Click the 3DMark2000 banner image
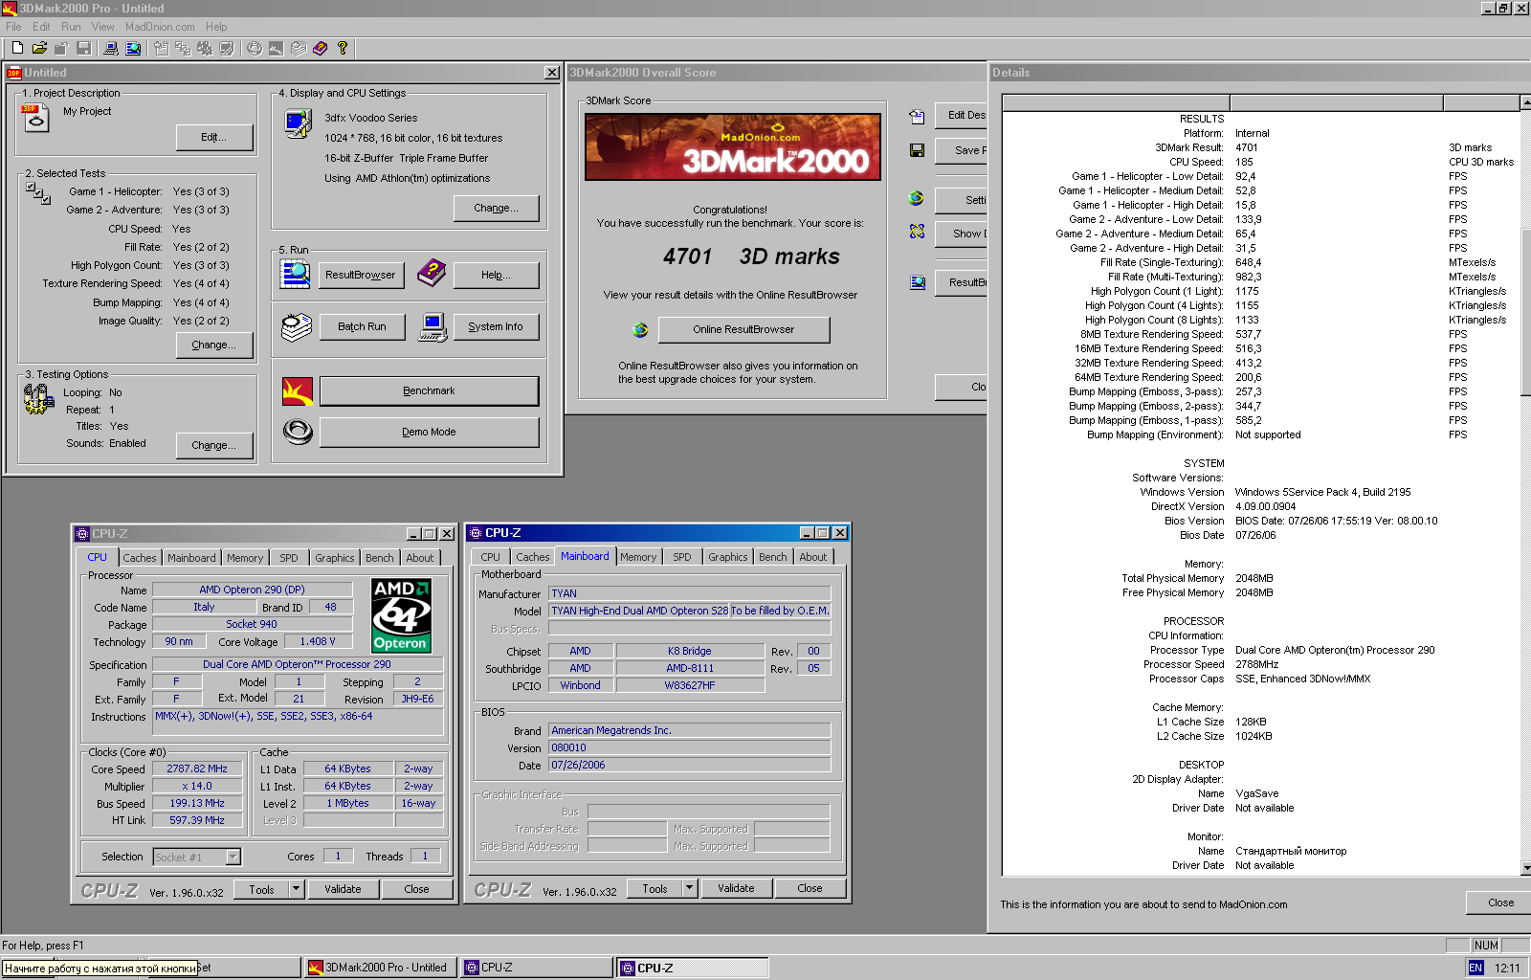 pos(733,147)
